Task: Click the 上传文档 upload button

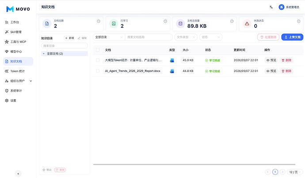Action: click(x=292, y=37)
